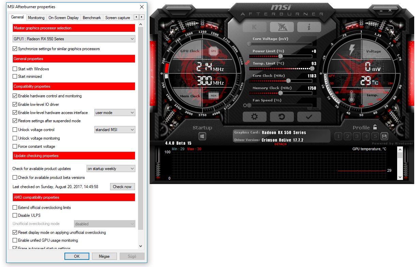Click the Core Voltage slider handle
This screenshot has width=420, height=267.
coord(250,44)
